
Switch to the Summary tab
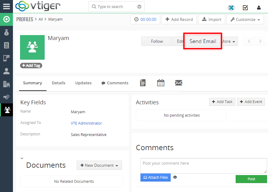(x=32, y=83)
